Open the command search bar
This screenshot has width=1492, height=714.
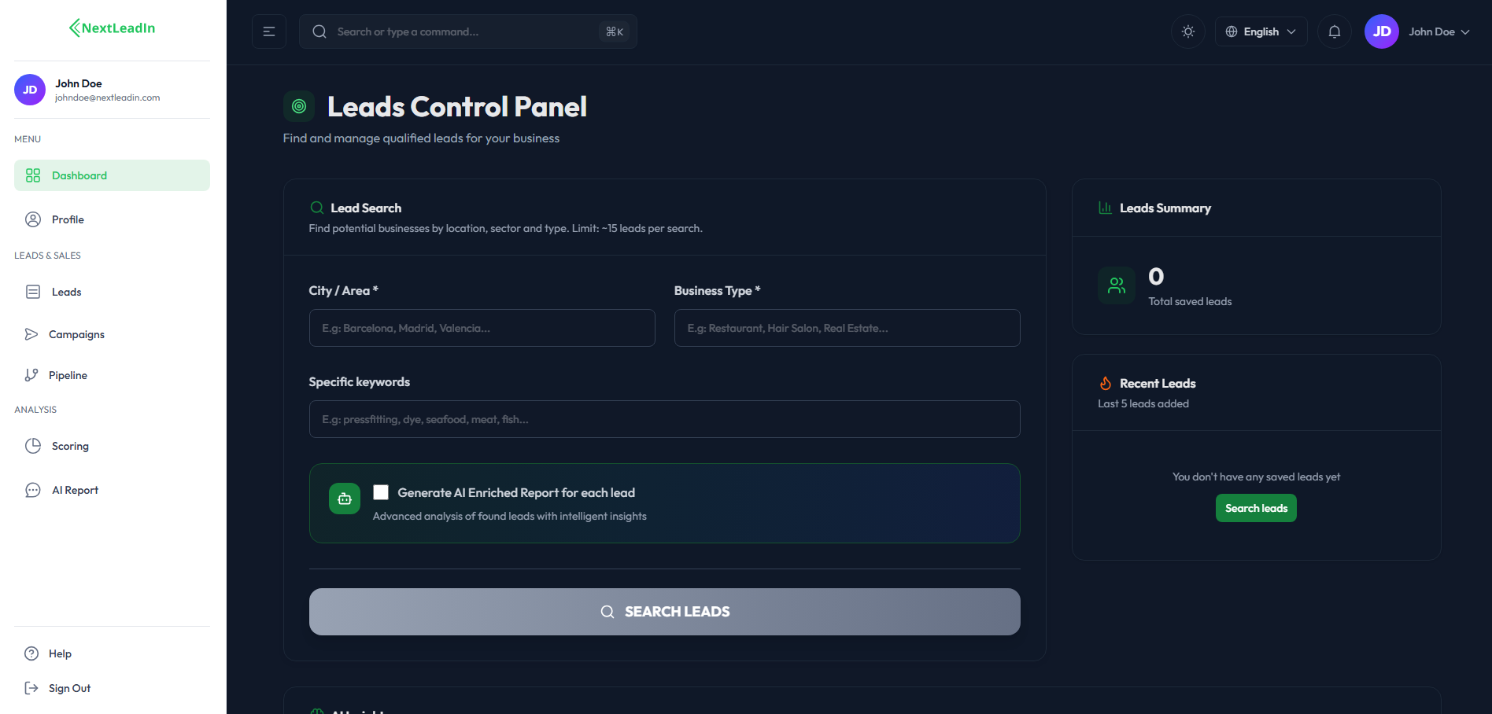467,31
